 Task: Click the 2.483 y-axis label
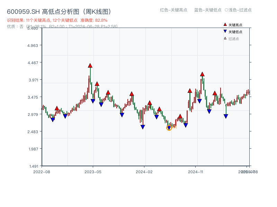[33, 132]
